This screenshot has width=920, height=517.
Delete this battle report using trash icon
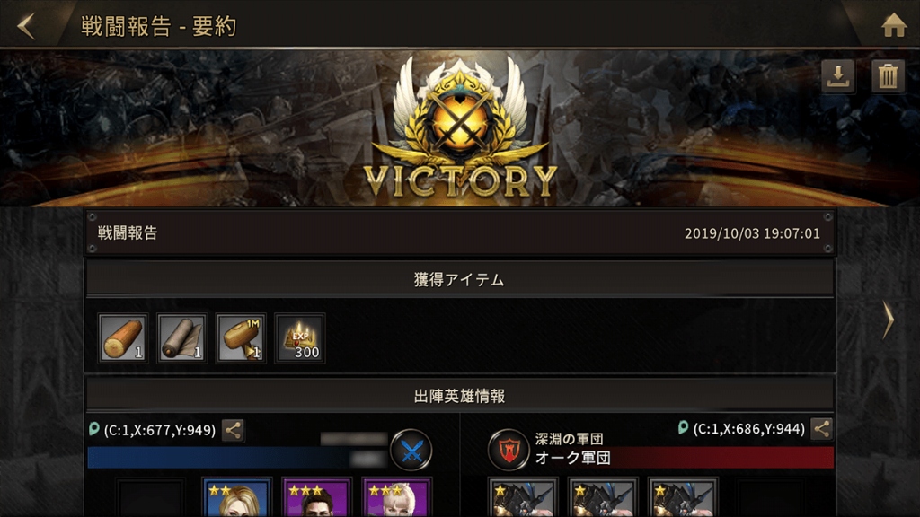click(x=888, y=77)
